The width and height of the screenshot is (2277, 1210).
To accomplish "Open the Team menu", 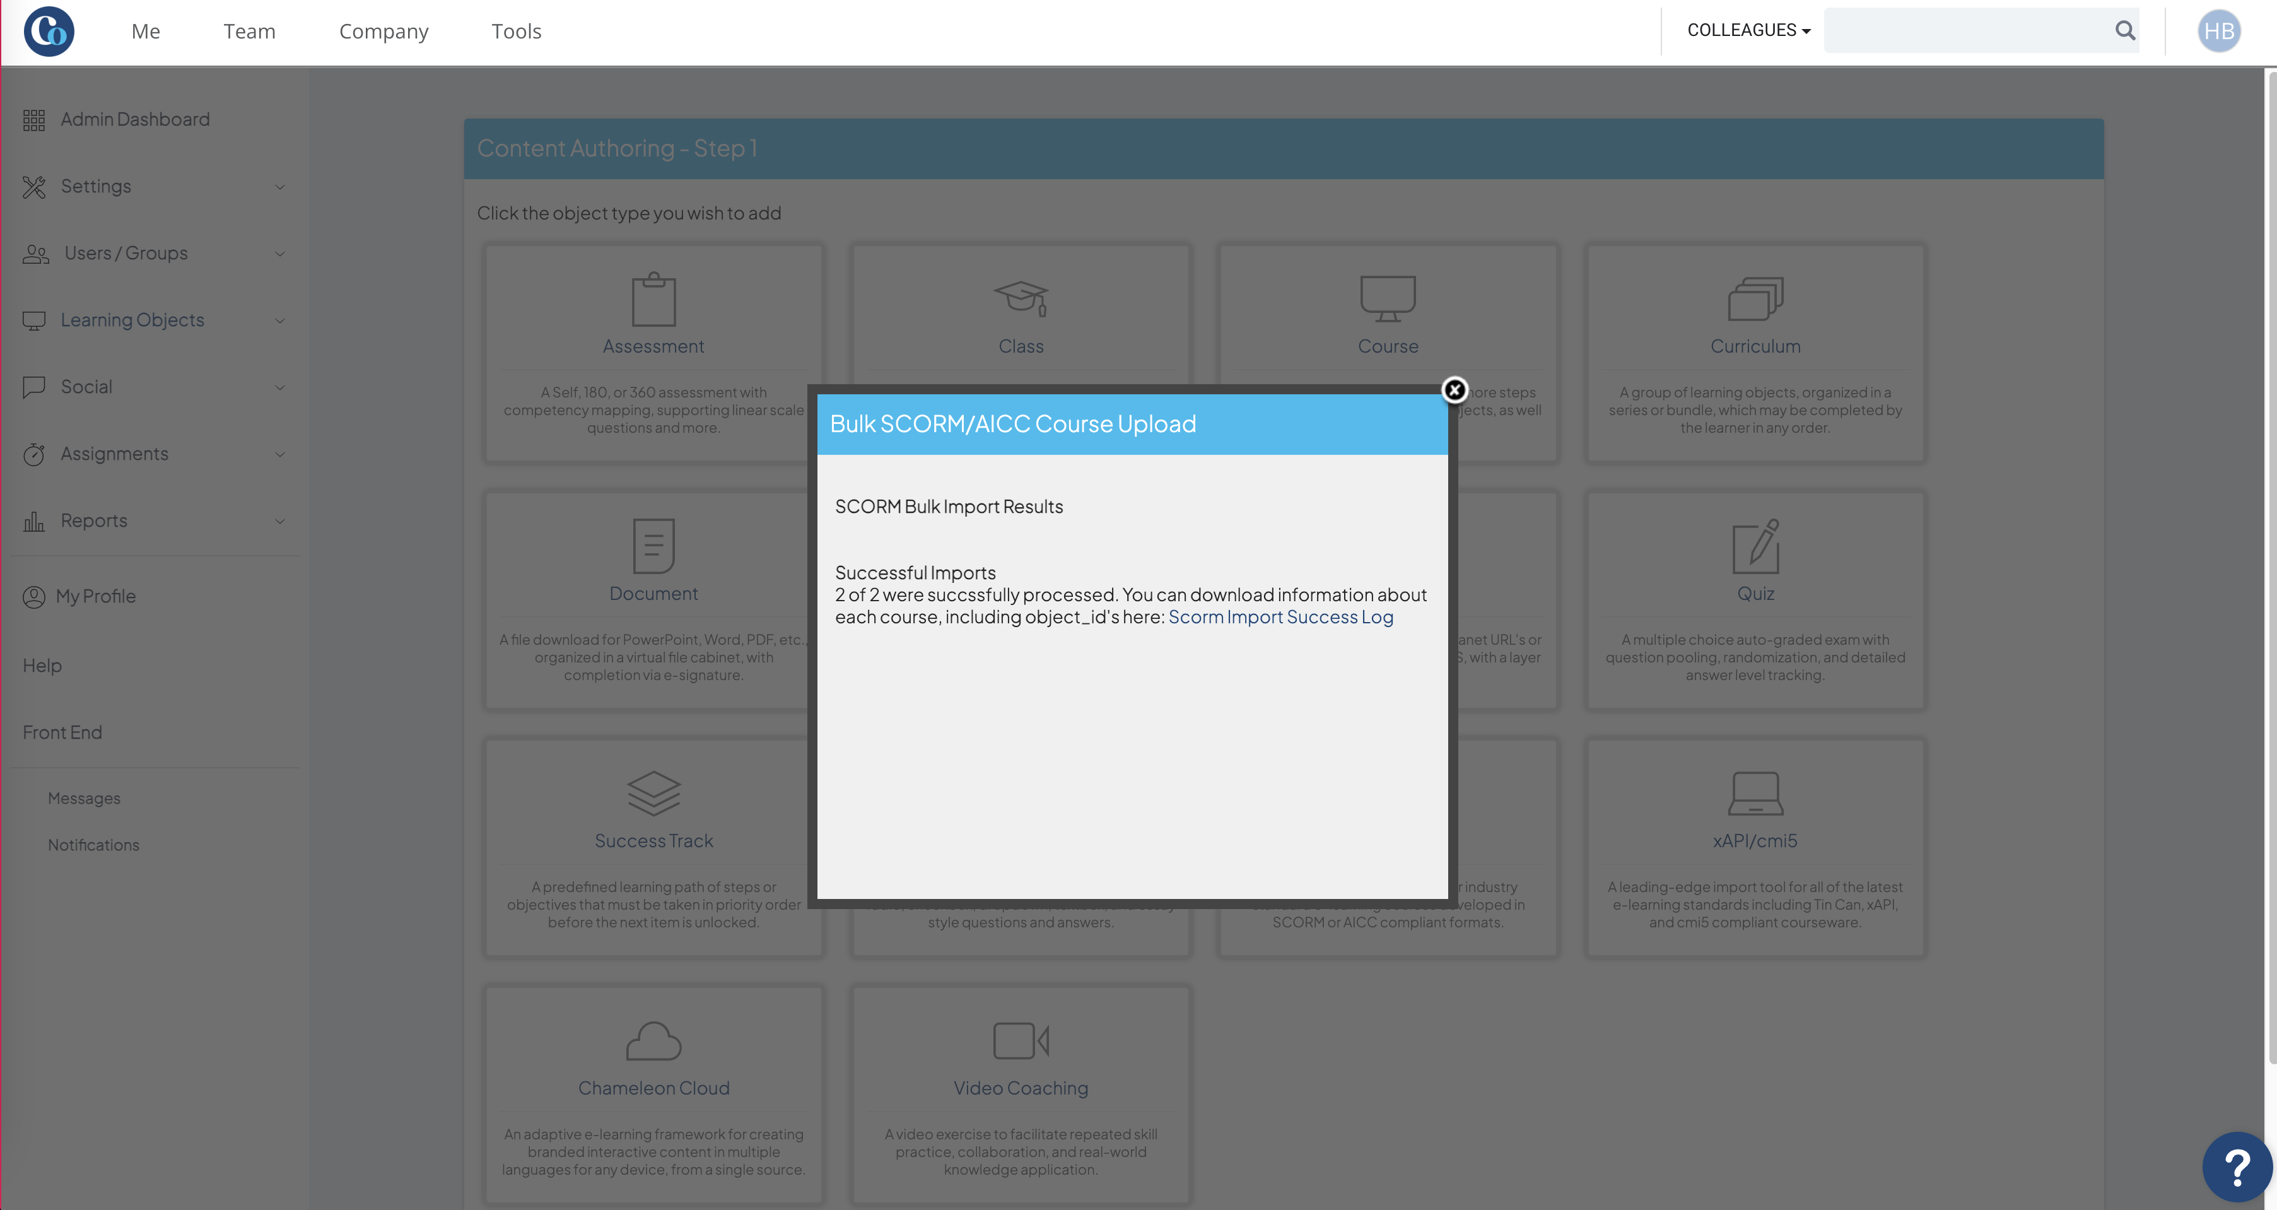I will pyautogui.click(x=249, y=31).
